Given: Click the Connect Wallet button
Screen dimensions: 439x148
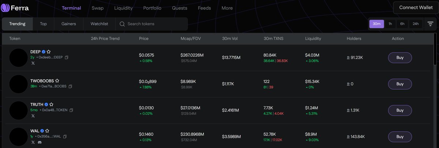Looking at the screenshot, I should coord(416,8).
